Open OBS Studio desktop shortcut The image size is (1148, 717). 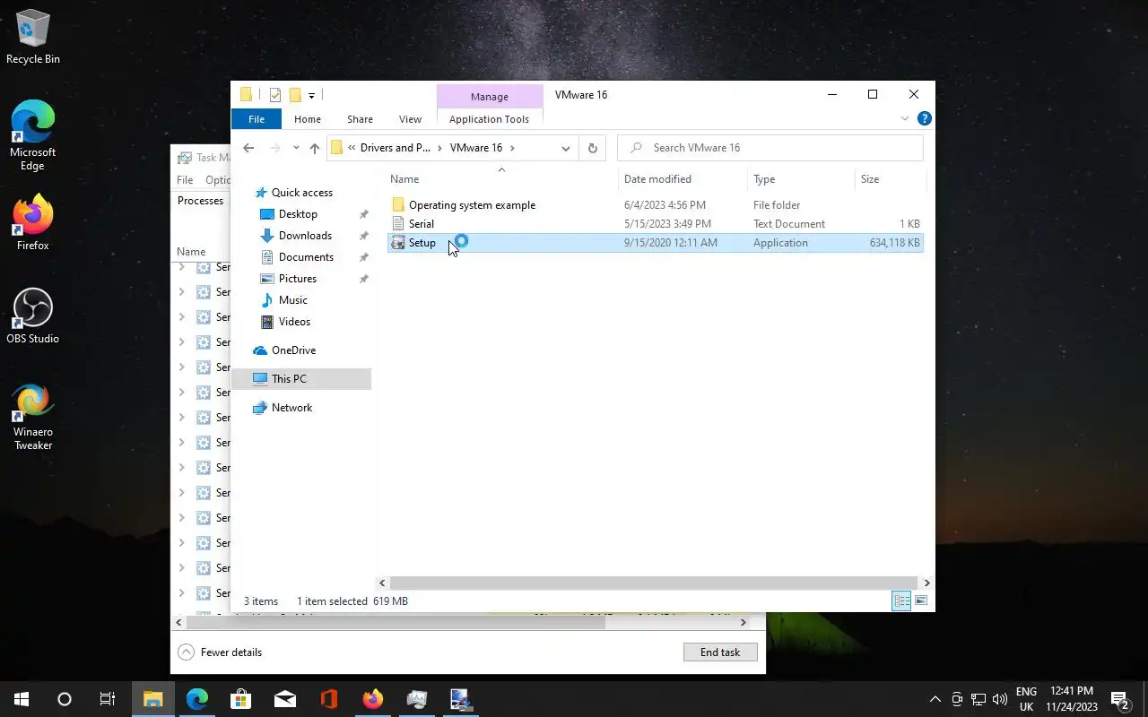point(33,315)
